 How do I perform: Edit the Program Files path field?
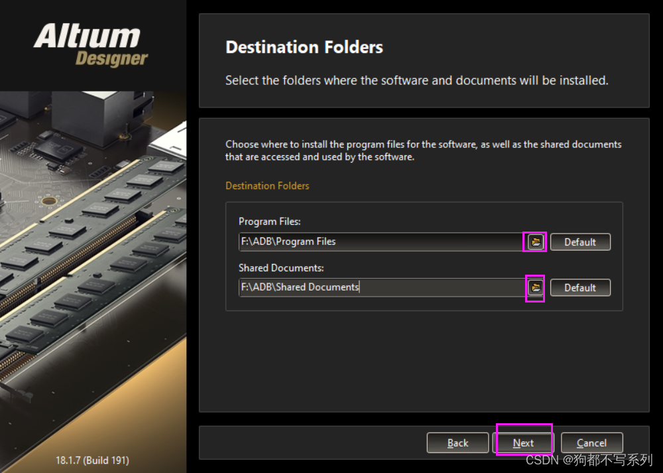point(381,241)
